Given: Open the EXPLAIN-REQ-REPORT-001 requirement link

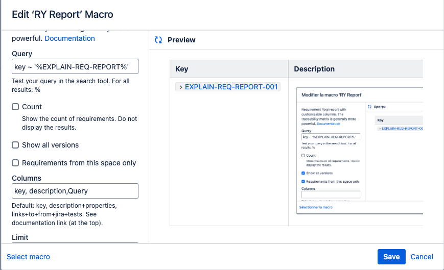Looking at the screenshot, I should click(231, 87).
